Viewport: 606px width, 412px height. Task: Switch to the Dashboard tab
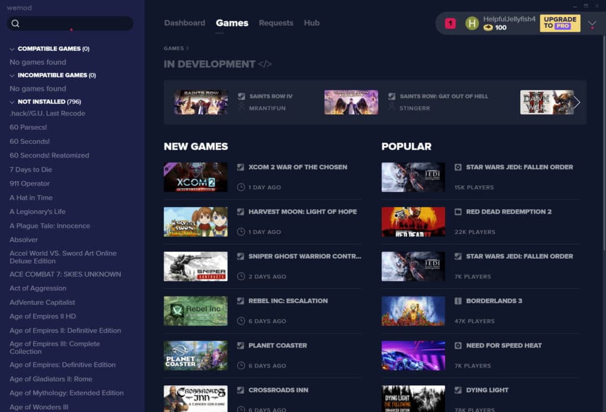pos(185,23)
